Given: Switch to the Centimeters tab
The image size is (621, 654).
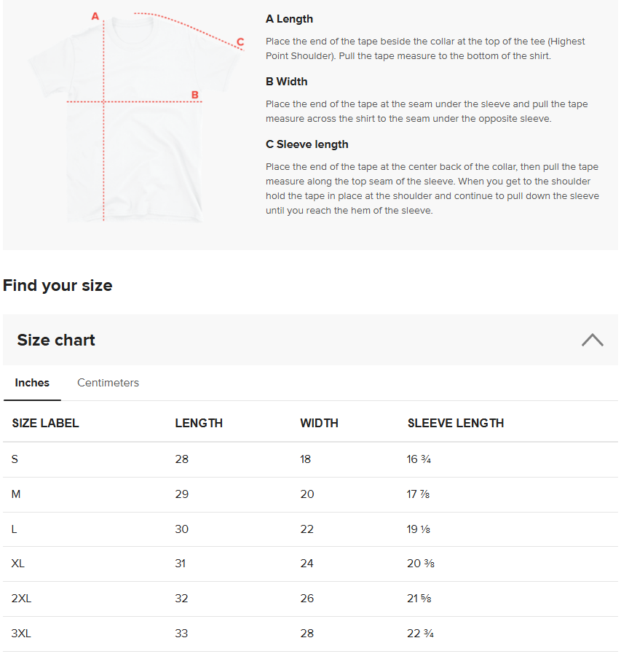Looking at the screenshot, I should point(108,383).
